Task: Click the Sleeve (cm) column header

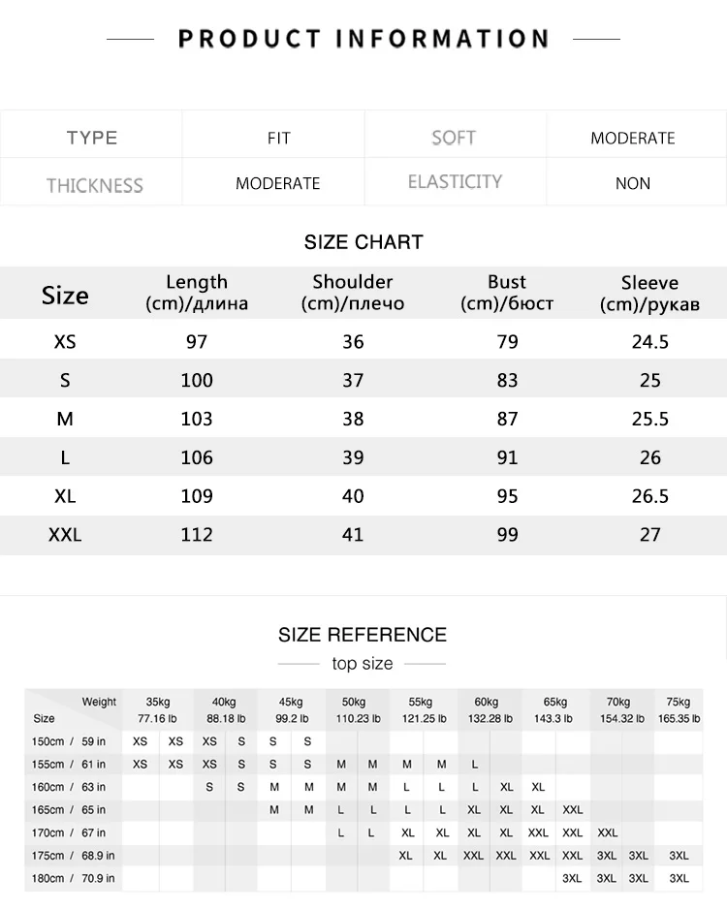Action: pos(649,293)
